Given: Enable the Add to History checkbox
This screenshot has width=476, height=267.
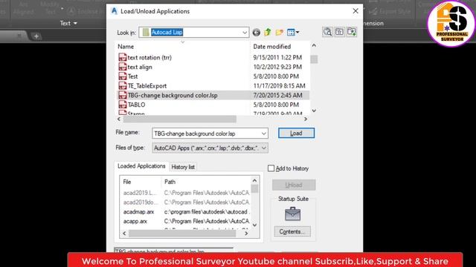Looking at the screenshot, I should 271,168.
